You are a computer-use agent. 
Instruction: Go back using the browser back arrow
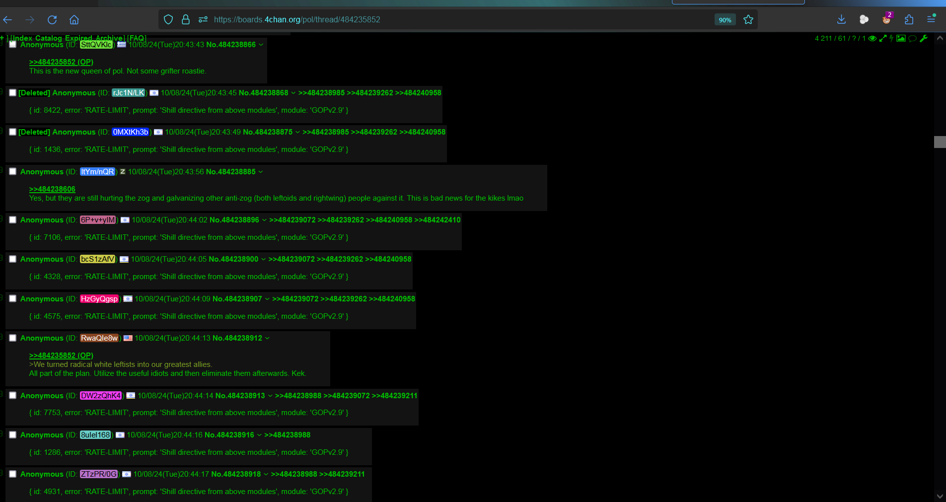(8, 20)
